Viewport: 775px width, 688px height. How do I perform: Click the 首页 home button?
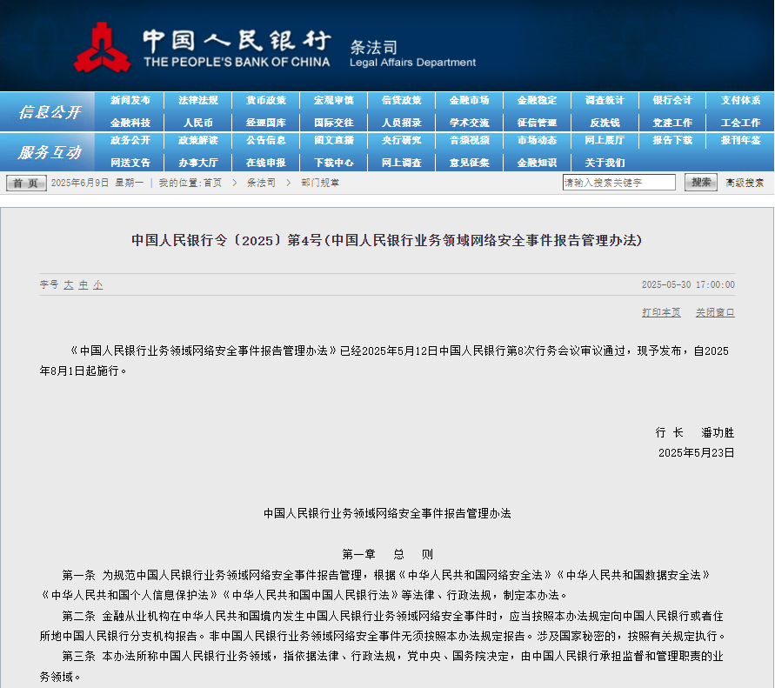click(26, 183)
